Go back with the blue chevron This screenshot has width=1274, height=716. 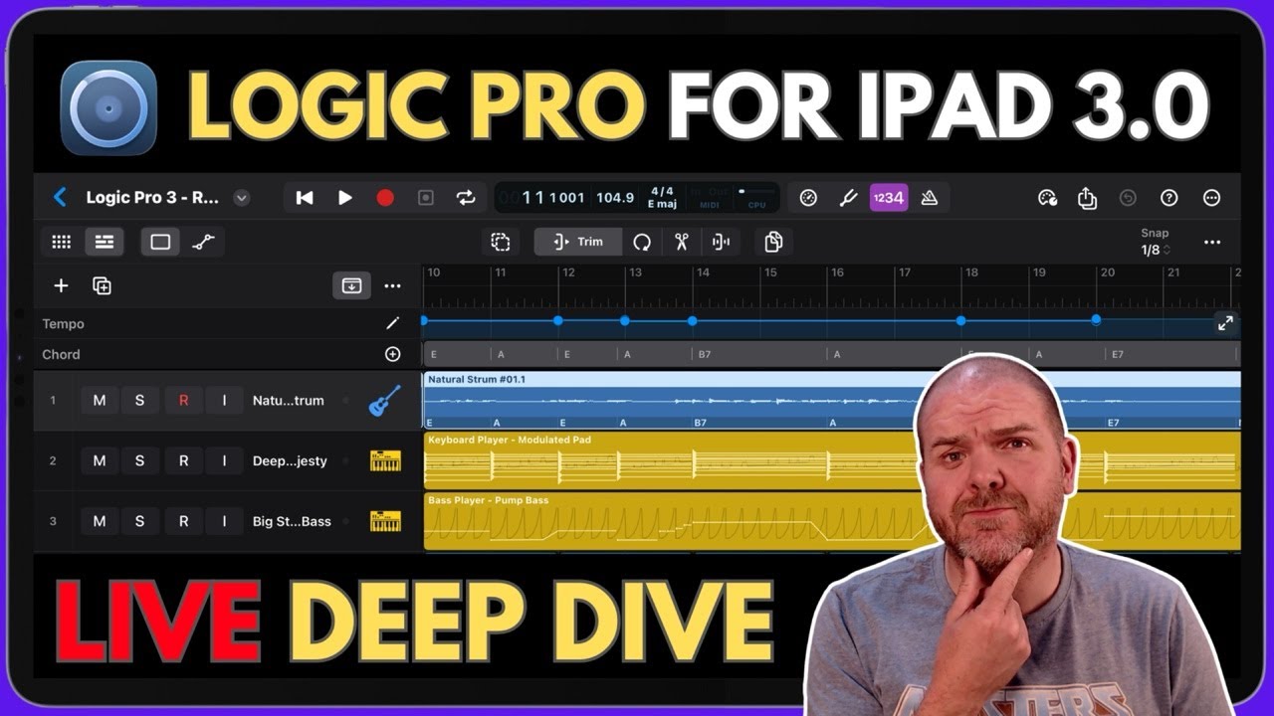(60, 198)
